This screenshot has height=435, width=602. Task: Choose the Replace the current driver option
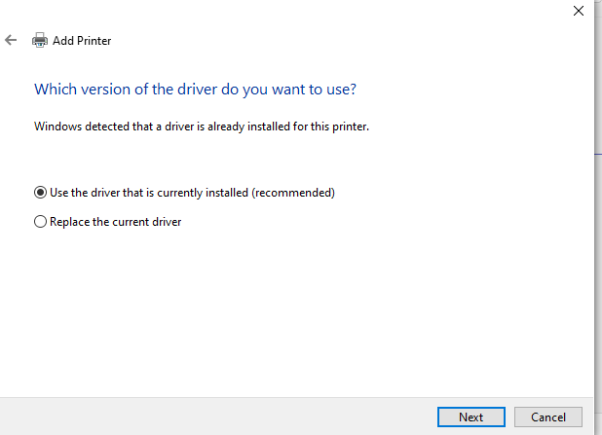[x=40, y=222]
